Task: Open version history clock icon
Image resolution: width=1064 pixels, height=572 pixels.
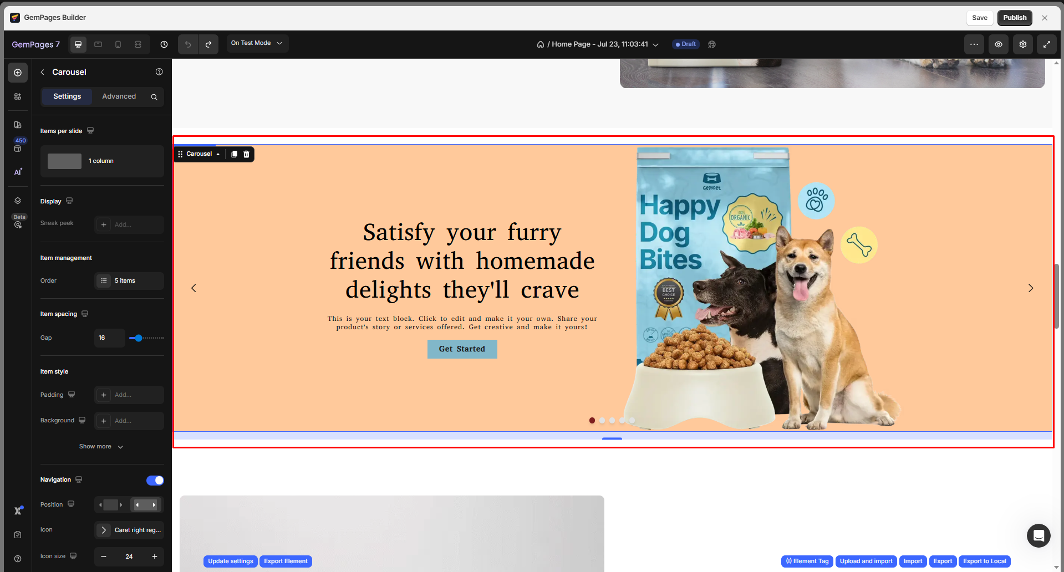Action: [x=164, y=44]
